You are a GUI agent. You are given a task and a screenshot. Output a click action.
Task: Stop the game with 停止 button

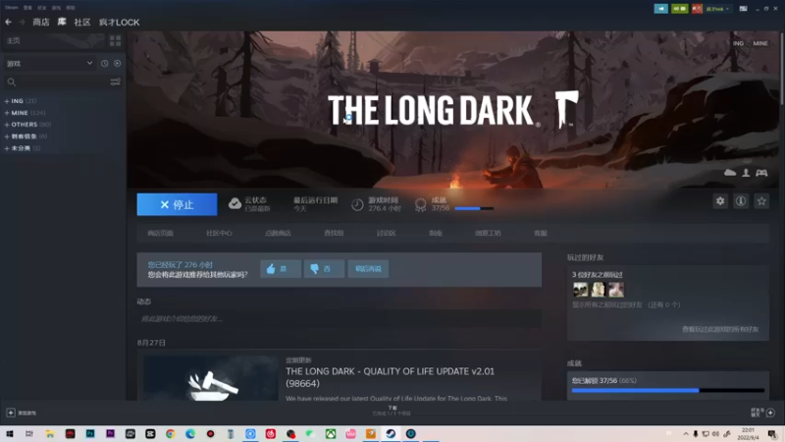point(178,204)
